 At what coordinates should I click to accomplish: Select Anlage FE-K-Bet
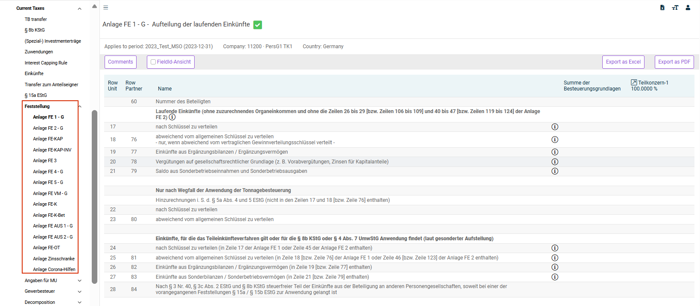(x=49, y=215)
